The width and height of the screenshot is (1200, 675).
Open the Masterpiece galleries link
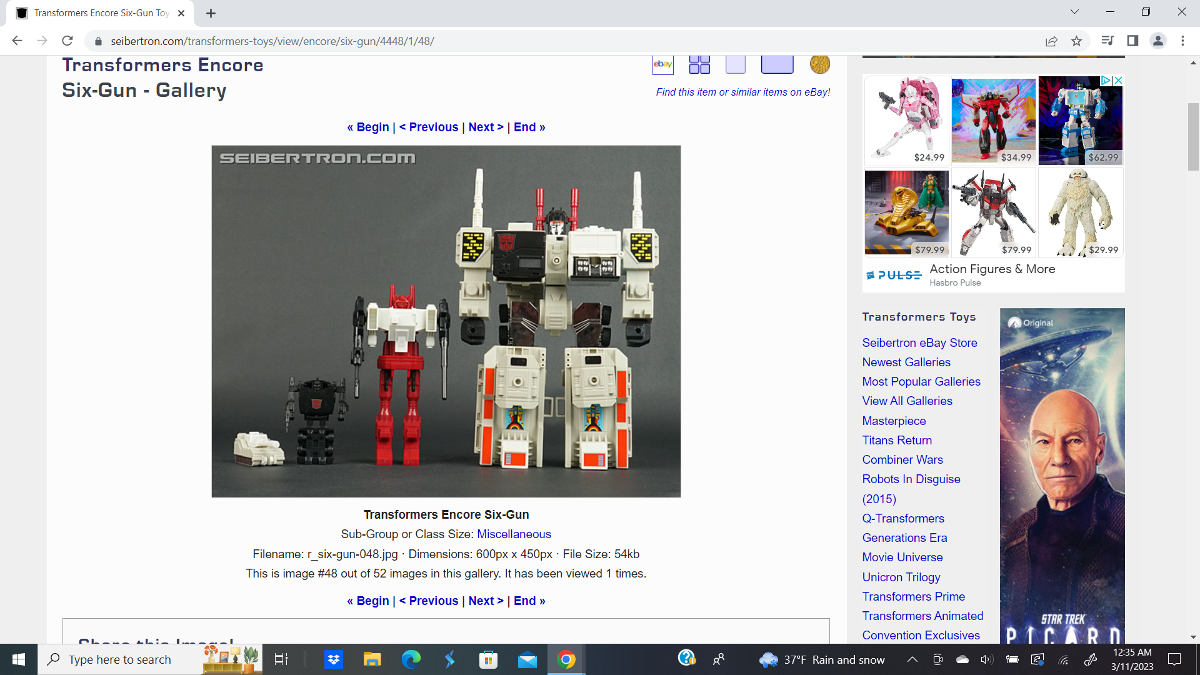894,421
